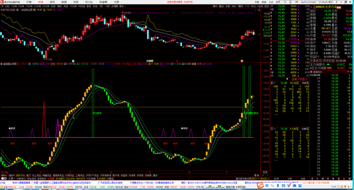This screenshot has height=190, width=354.
Task: Click the diamond icon above main chart
Action: click(256, 10)
